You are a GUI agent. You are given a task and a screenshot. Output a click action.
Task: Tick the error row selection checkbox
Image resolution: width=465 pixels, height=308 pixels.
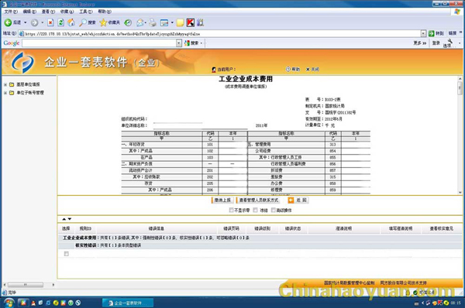[x=66, y=254]
